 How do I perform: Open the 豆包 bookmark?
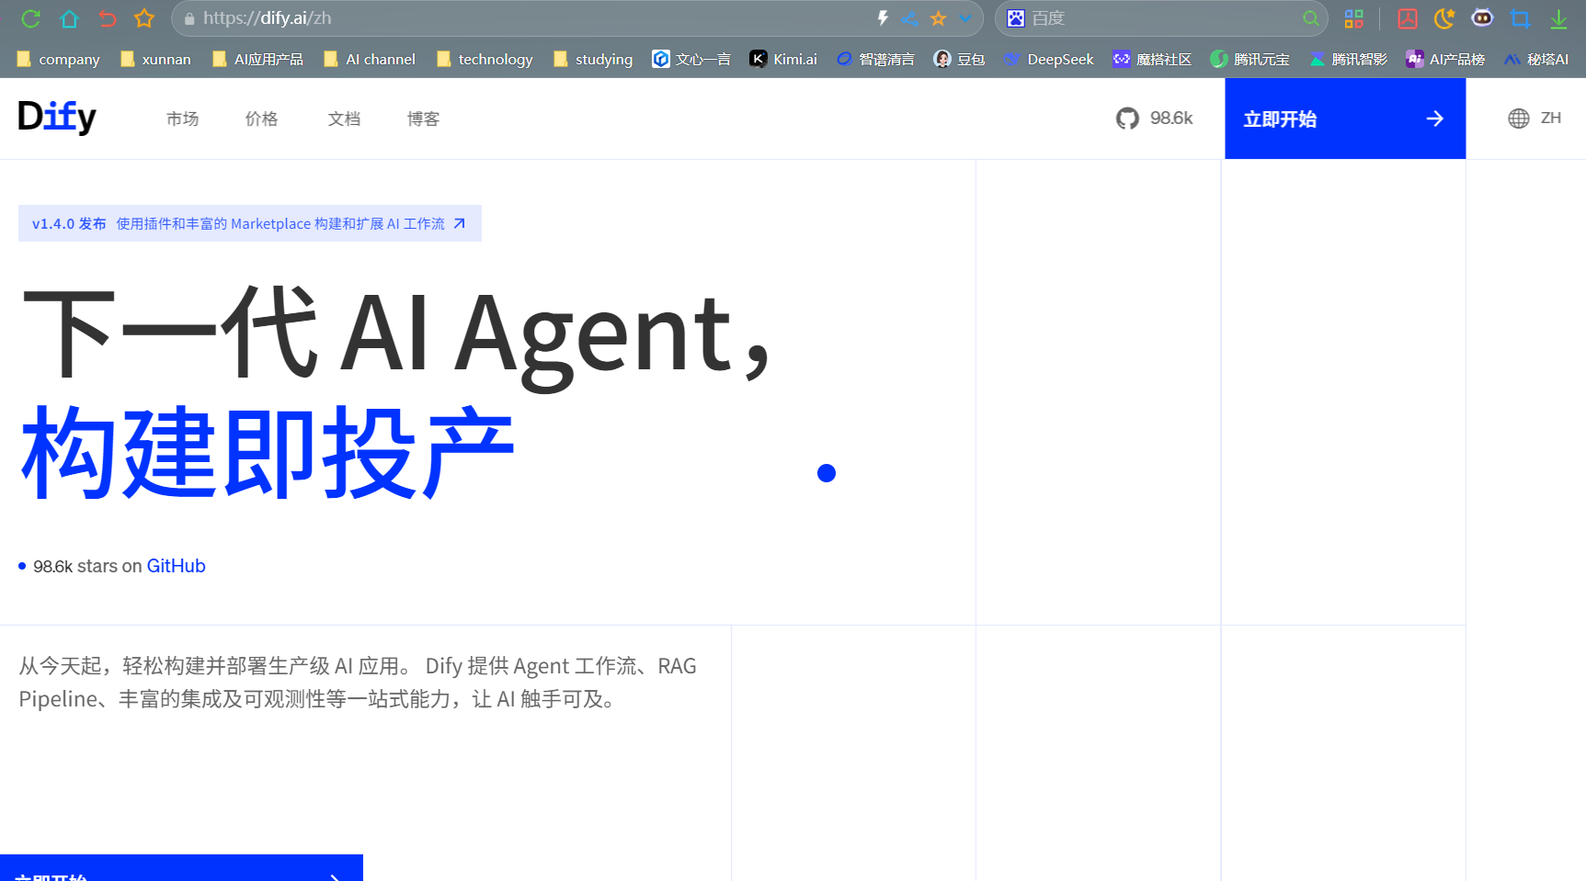(959, 59)
